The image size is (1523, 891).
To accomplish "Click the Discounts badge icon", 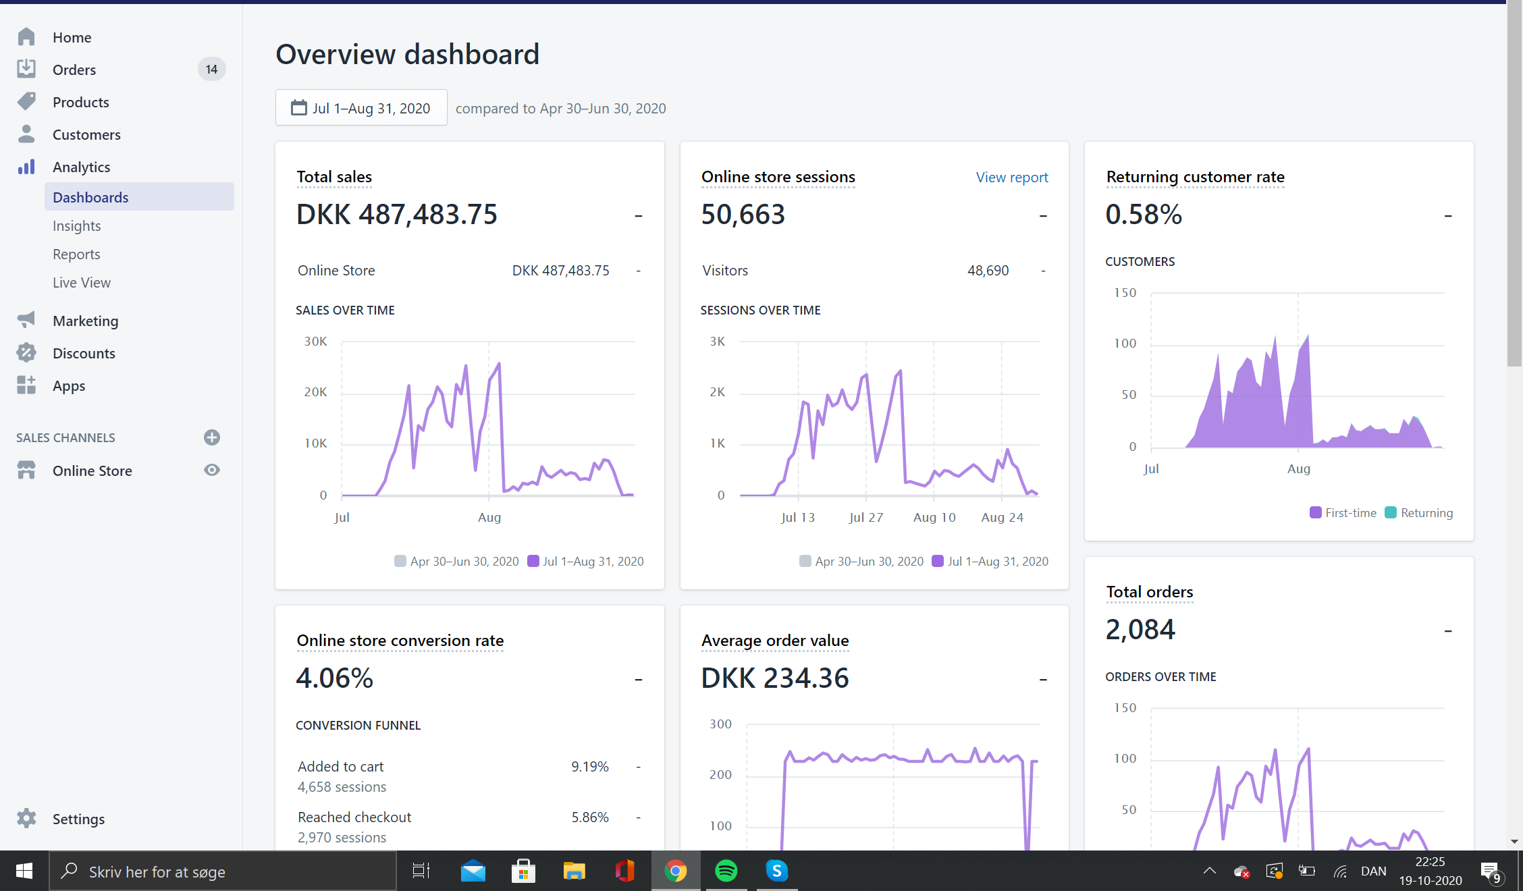I will pos(26,352).
